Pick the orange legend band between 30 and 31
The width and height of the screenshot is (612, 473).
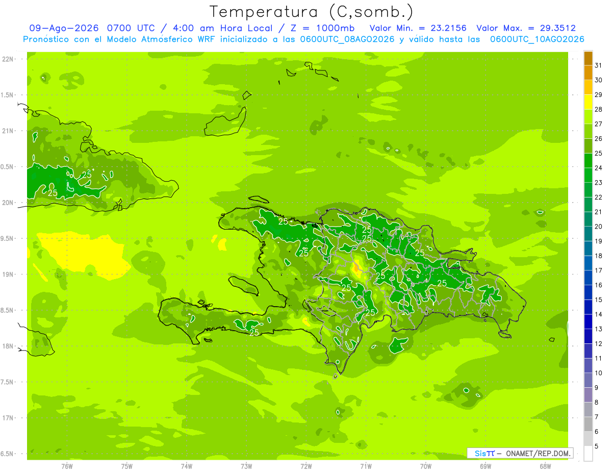(588, 73)
